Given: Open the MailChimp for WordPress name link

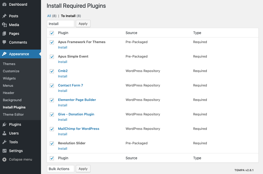Looking at the screenshot, I should (x=78, y=129).
